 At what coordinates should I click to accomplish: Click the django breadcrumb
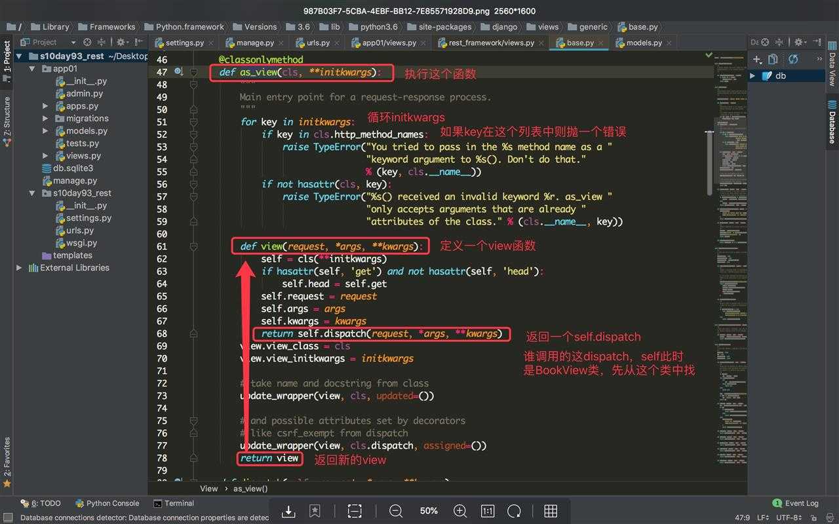(x=498, y=27)
